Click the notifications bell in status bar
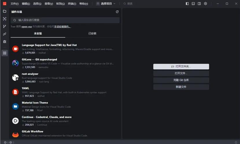 pos(236,142)
